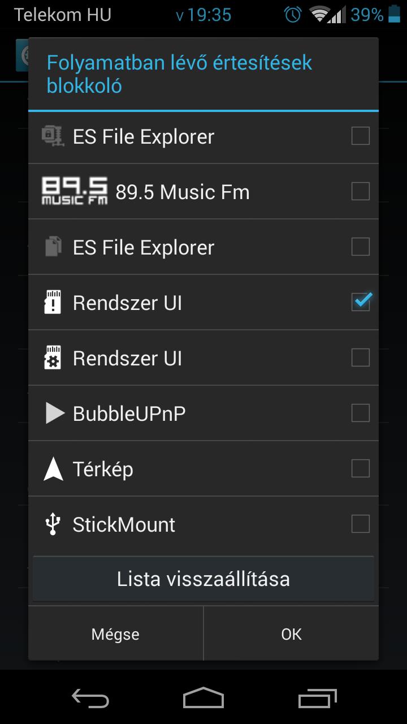This screenshot has height=724, width=407.
Task: Check the 89.5 Music Fm checkbox
Action: point(361,191)
